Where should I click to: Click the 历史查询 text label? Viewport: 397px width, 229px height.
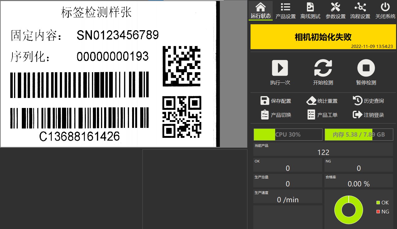374,101
